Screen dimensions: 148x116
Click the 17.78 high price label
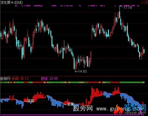click(x=128, y=8)
